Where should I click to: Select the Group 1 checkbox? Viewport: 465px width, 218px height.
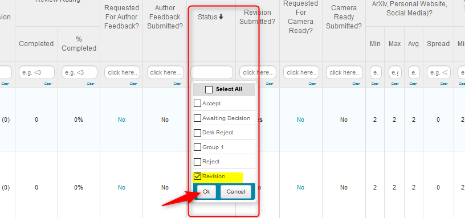point(197,147)
